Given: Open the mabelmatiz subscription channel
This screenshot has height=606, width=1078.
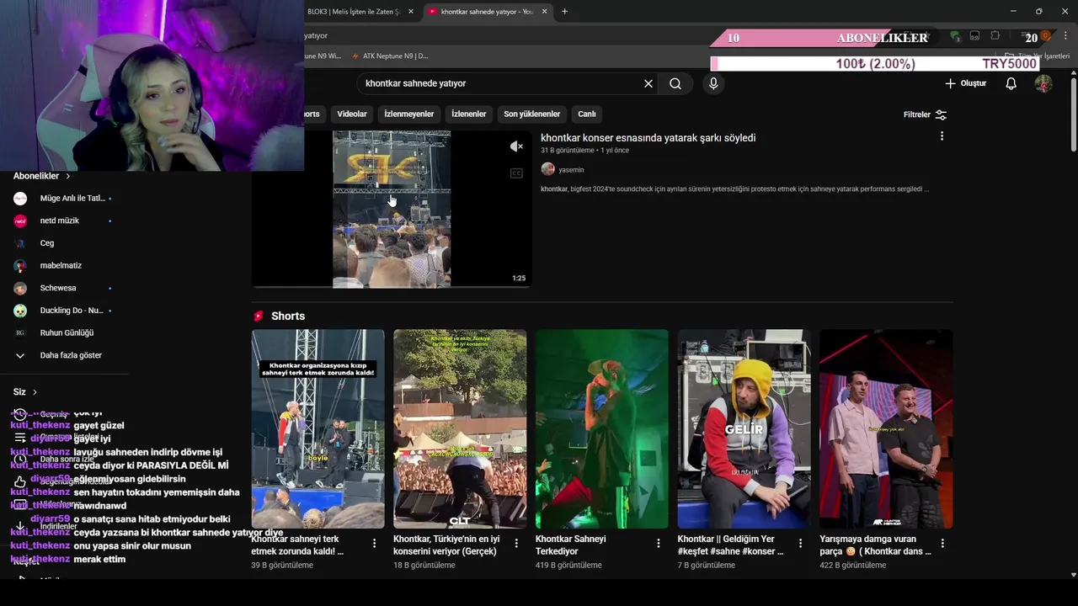Looking at the screenshot, I should pyautogui.click(x=64, y=266).
